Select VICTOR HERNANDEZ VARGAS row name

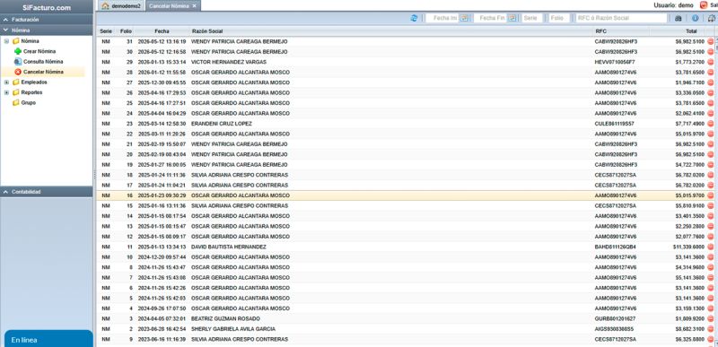(229, 62)
